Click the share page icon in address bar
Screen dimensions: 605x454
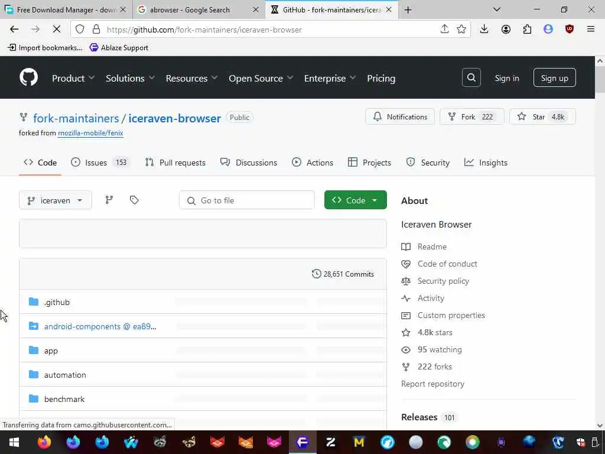tap(444, 30)
